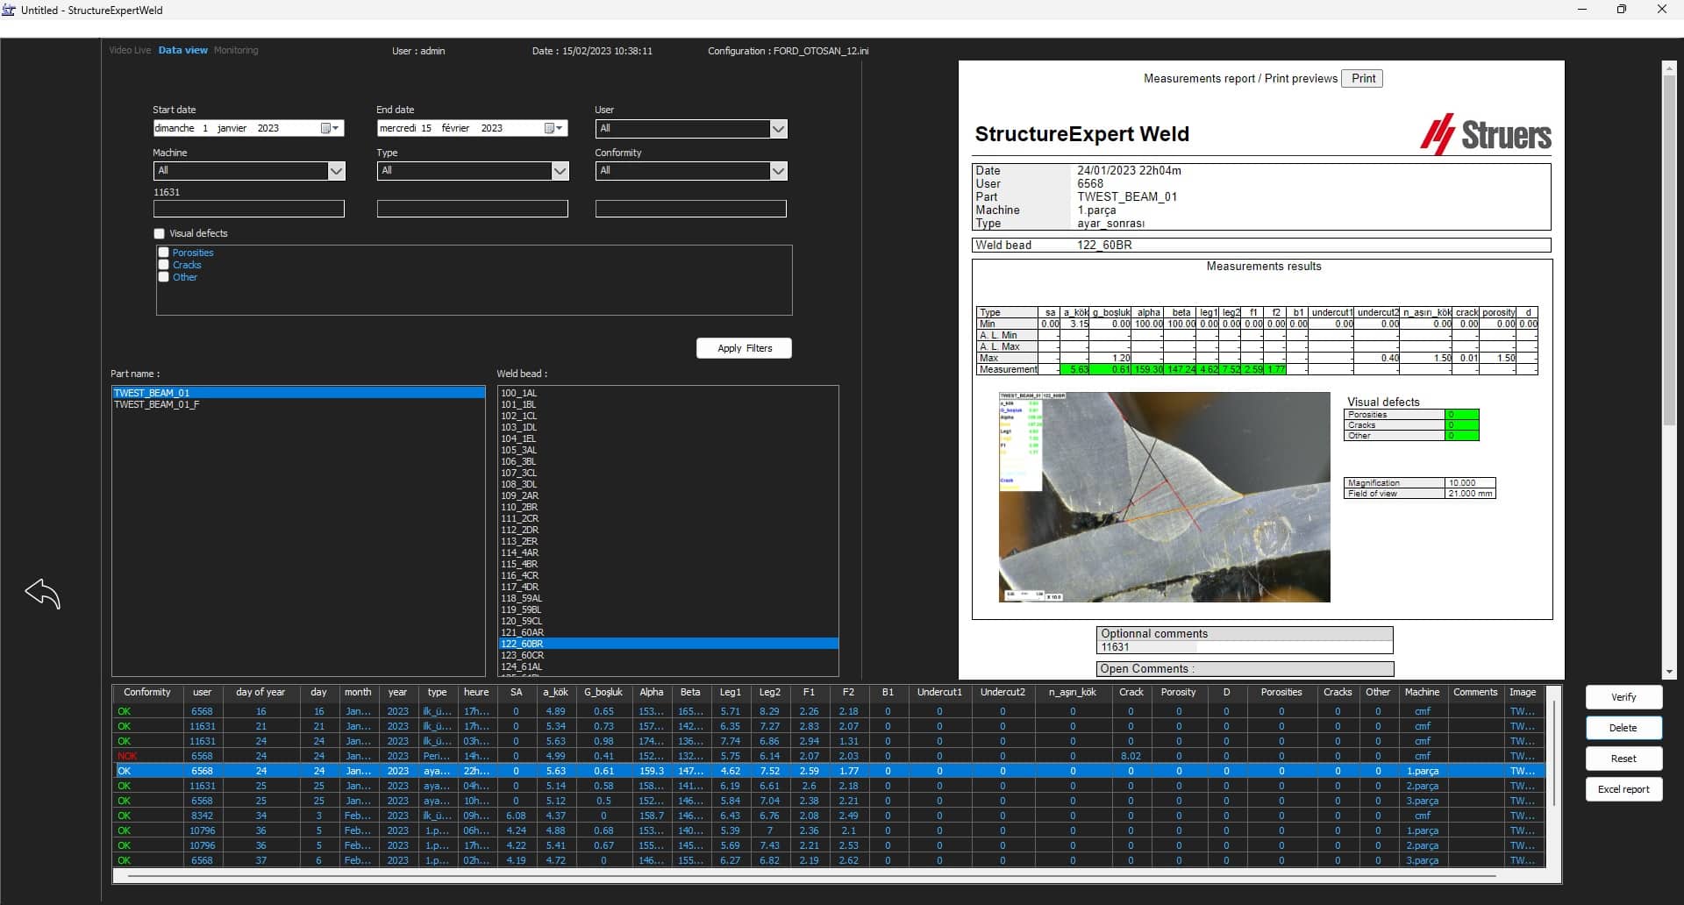Select weld bead 118_59AL
This screenshot has width=1684, height=905.
667,598
